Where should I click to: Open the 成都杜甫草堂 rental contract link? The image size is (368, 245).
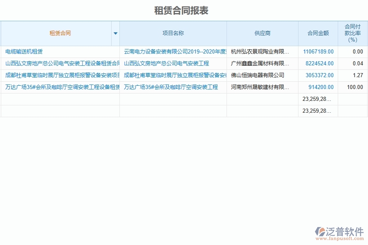62,76
